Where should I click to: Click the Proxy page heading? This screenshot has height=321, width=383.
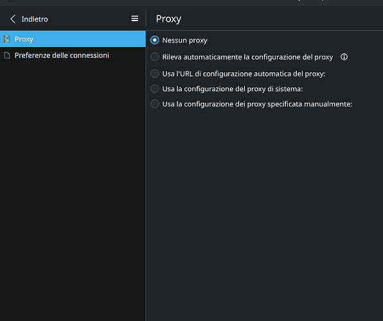pyautogui.click(x=168, y=19)
